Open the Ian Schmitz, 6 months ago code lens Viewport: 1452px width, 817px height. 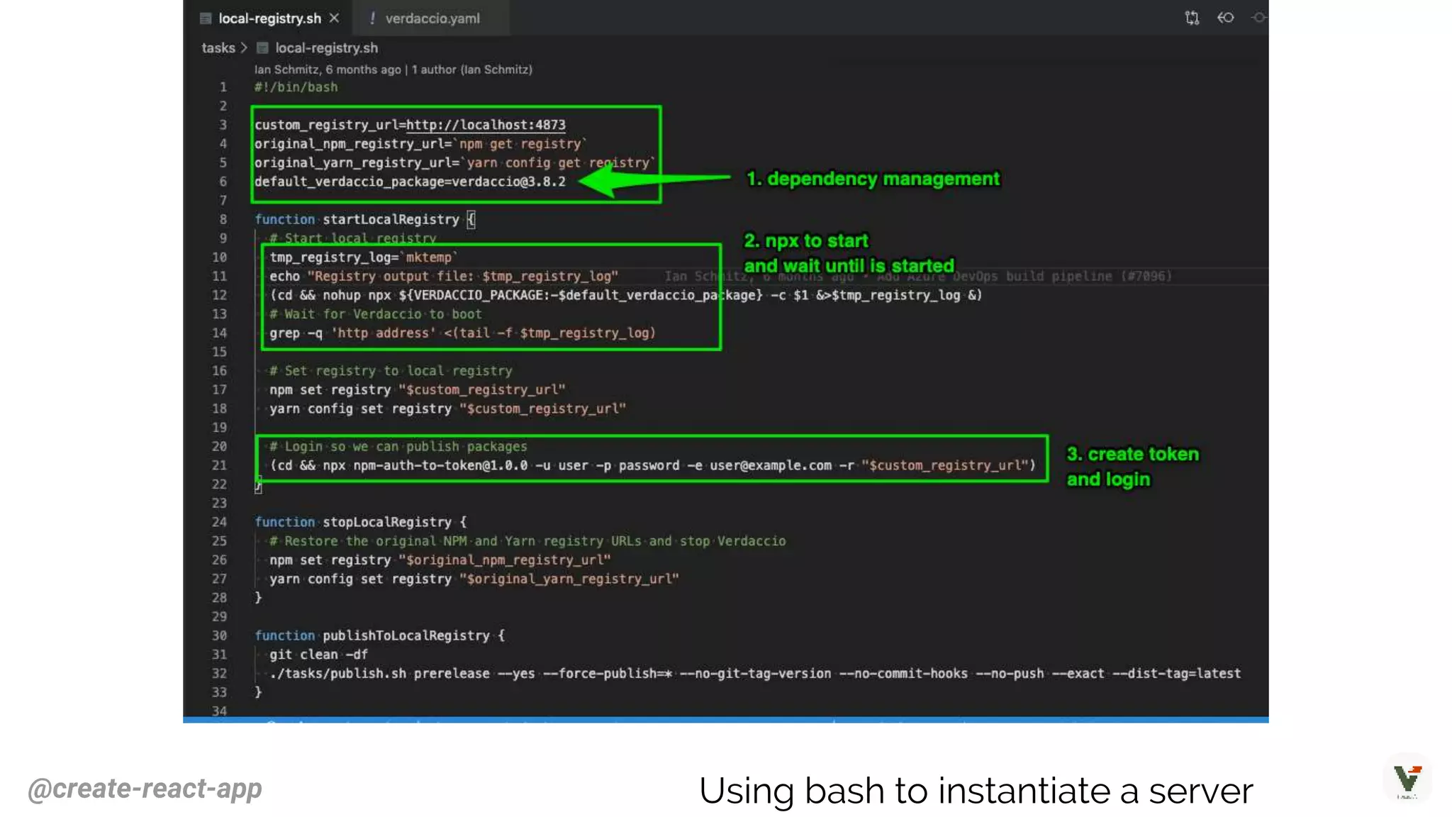(328, 70)
